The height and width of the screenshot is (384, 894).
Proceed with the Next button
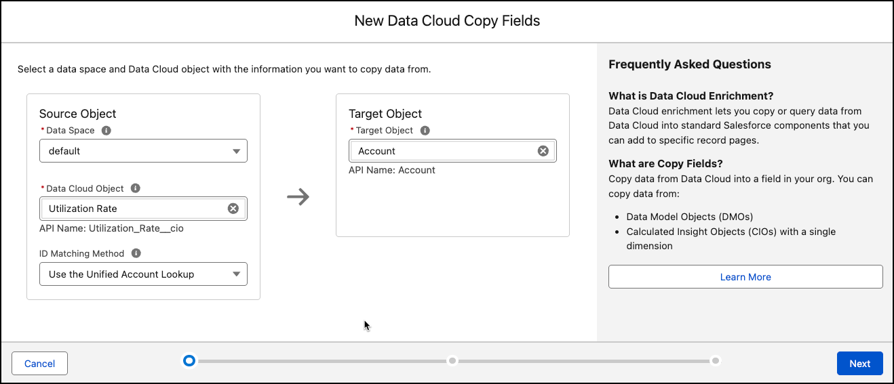click(x=859, y=364)
